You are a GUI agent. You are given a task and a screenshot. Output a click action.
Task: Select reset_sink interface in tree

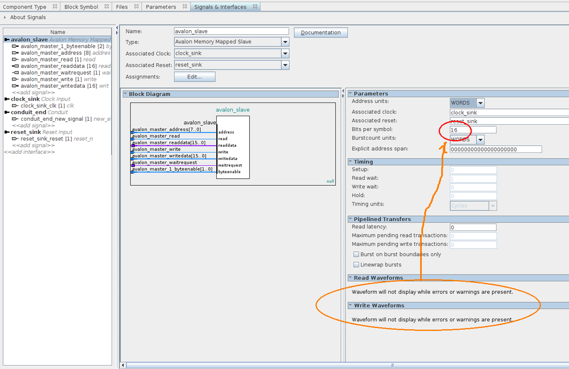coord(26,132)
